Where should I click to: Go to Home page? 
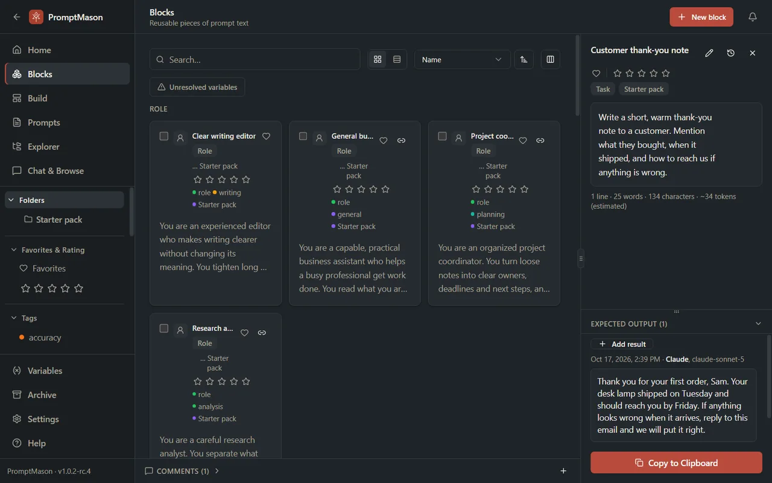(67, 50)
